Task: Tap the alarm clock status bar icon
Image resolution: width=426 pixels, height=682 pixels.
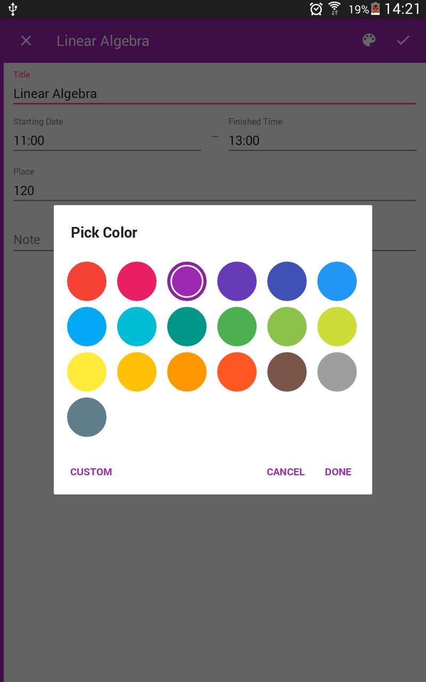Action: point(316,9)
